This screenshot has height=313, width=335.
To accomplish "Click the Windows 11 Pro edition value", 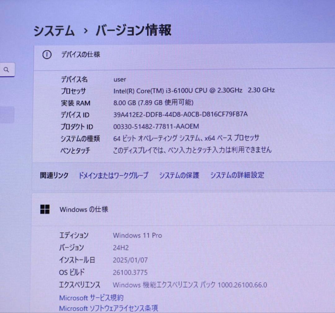I will tap(138, 235).
